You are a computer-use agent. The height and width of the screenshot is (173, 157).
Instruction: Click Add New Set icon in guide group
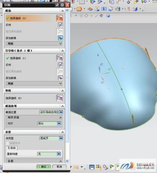click(60, 78)
